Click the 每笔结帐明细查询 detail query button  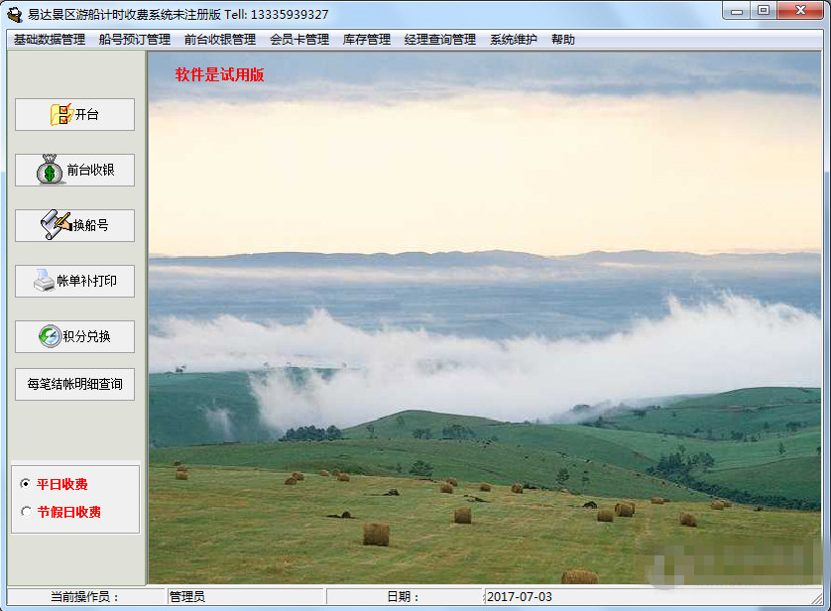pyautogui.click(x=74, y=384)
